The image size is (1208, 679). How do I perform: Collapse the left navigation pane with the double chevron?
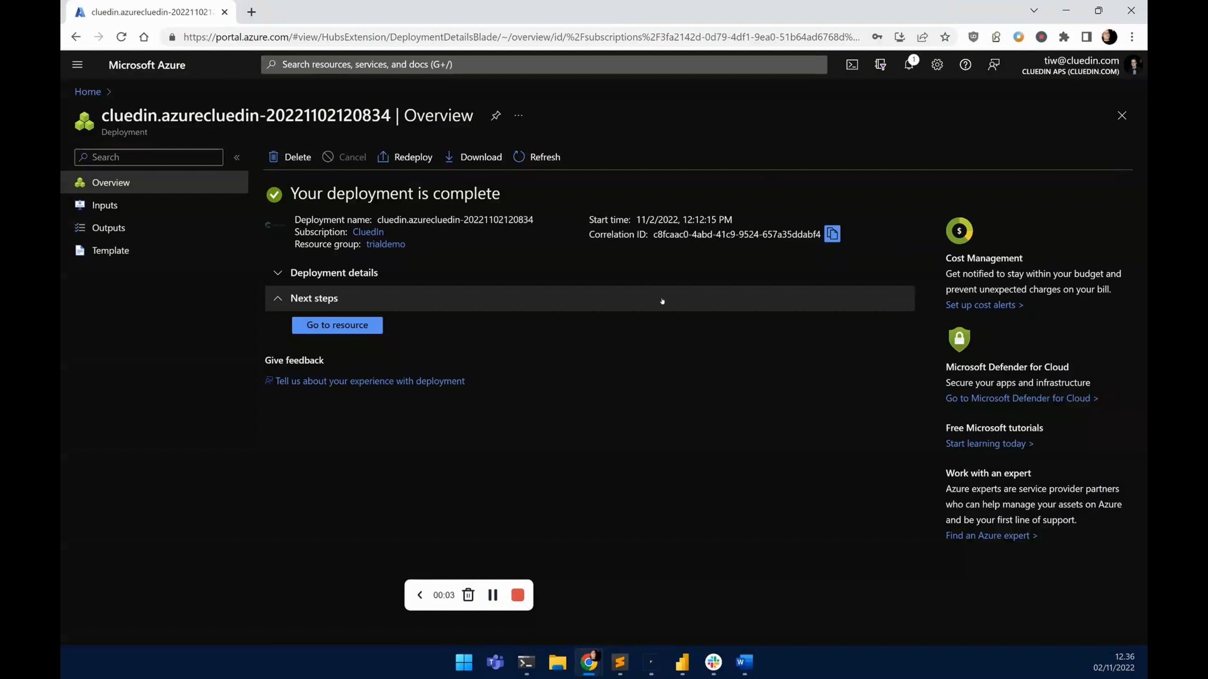click(x=237, y=157)
